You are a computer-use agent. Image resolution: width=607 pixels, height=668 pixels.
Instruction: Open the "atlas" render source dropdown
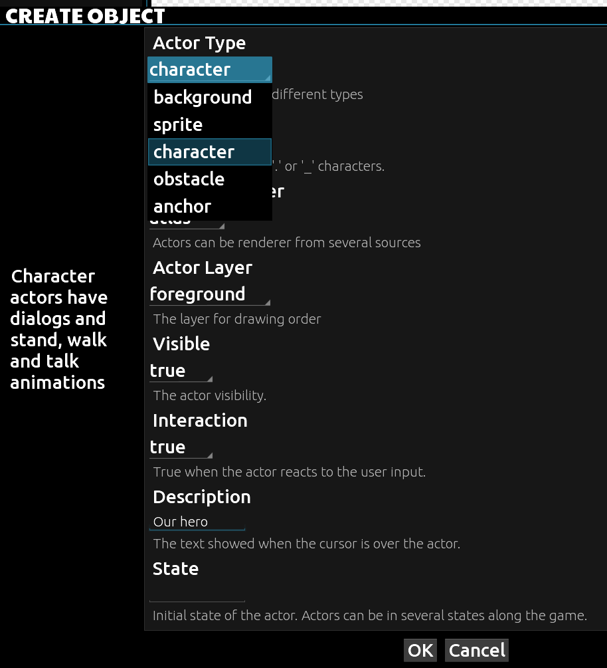click(x=187, y=219)
